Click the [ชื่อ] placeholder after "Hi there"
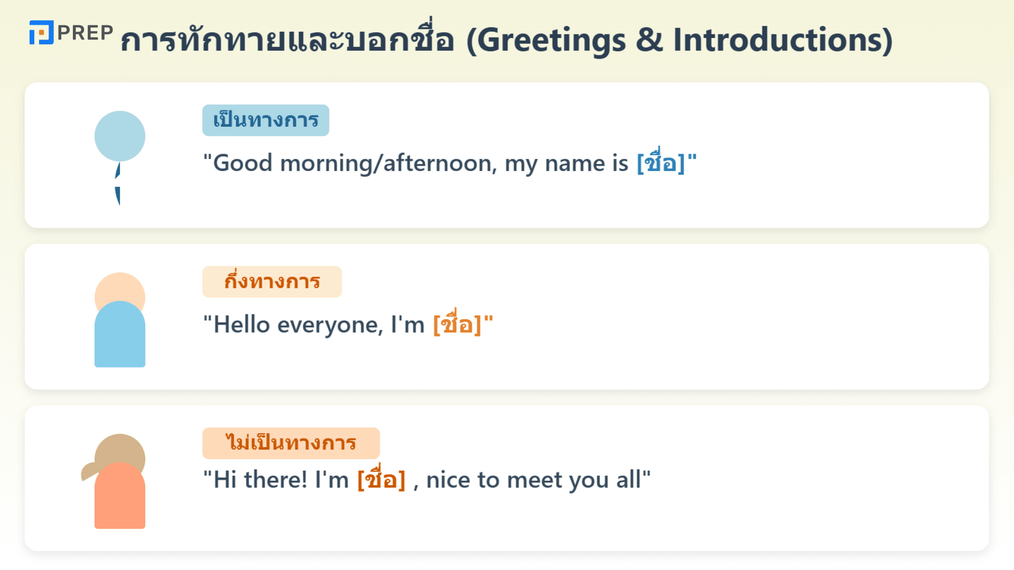Screen dimensions: 1014x570 click(381, 480)
